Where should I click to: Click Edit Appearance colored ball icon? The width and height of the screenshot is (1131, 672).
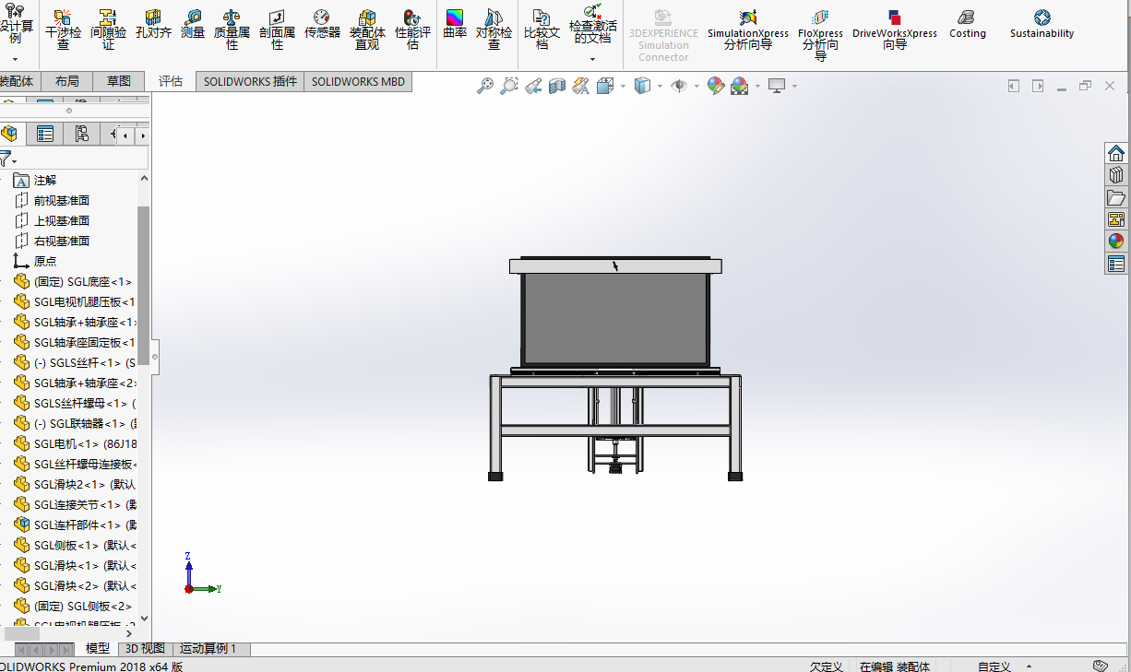[x=715, y=86]
